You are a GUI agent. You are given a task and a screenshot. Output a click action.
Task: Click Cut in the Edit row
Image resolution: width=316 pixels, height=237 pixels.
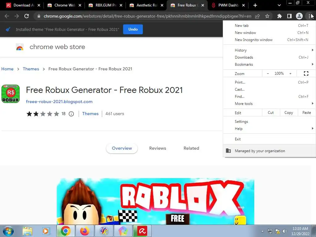pos(271,113)
